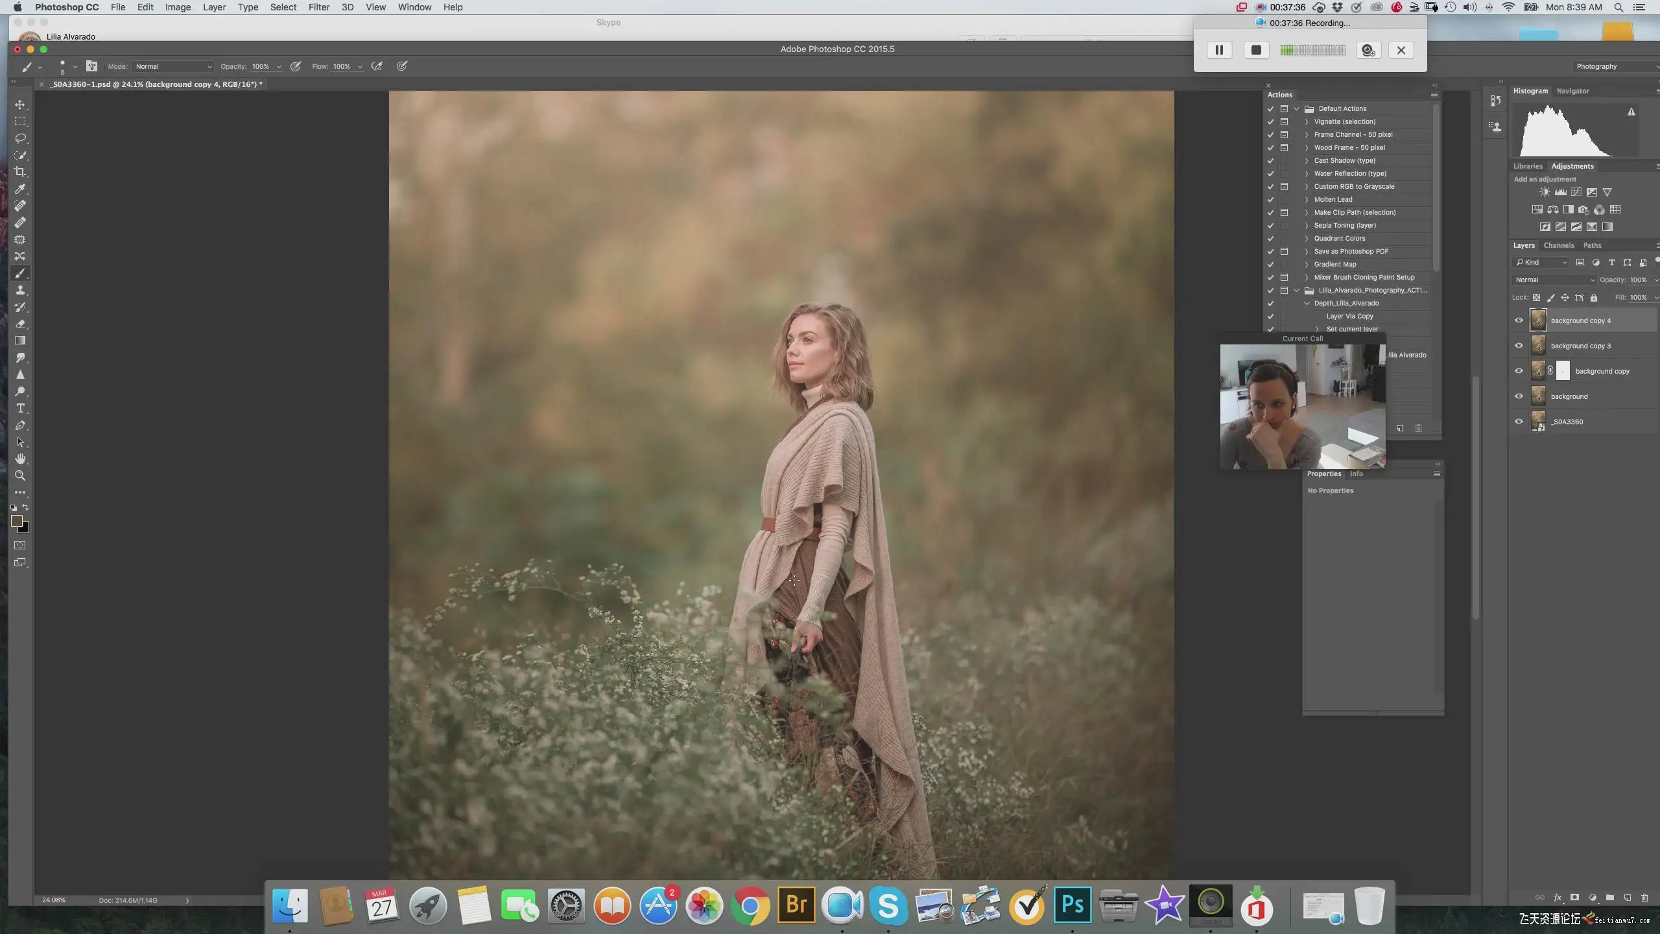This screenshot has width=1660, height=934.
Task: Switch to the Channels tab
Action: 1558,245
